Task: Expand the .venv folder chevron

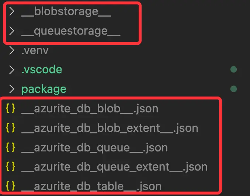Action: click(12, 50)
